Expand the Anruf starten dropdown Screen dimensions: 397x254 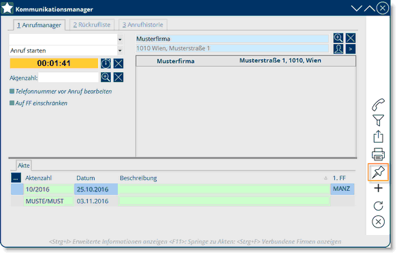(120, 50)
